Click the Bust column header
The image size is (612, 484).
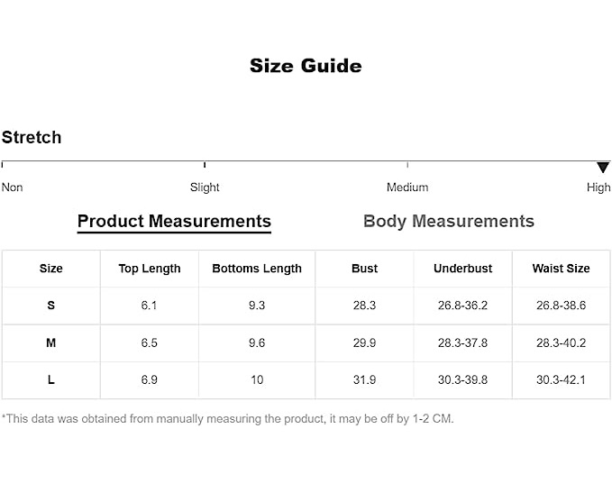coord(365,269)
